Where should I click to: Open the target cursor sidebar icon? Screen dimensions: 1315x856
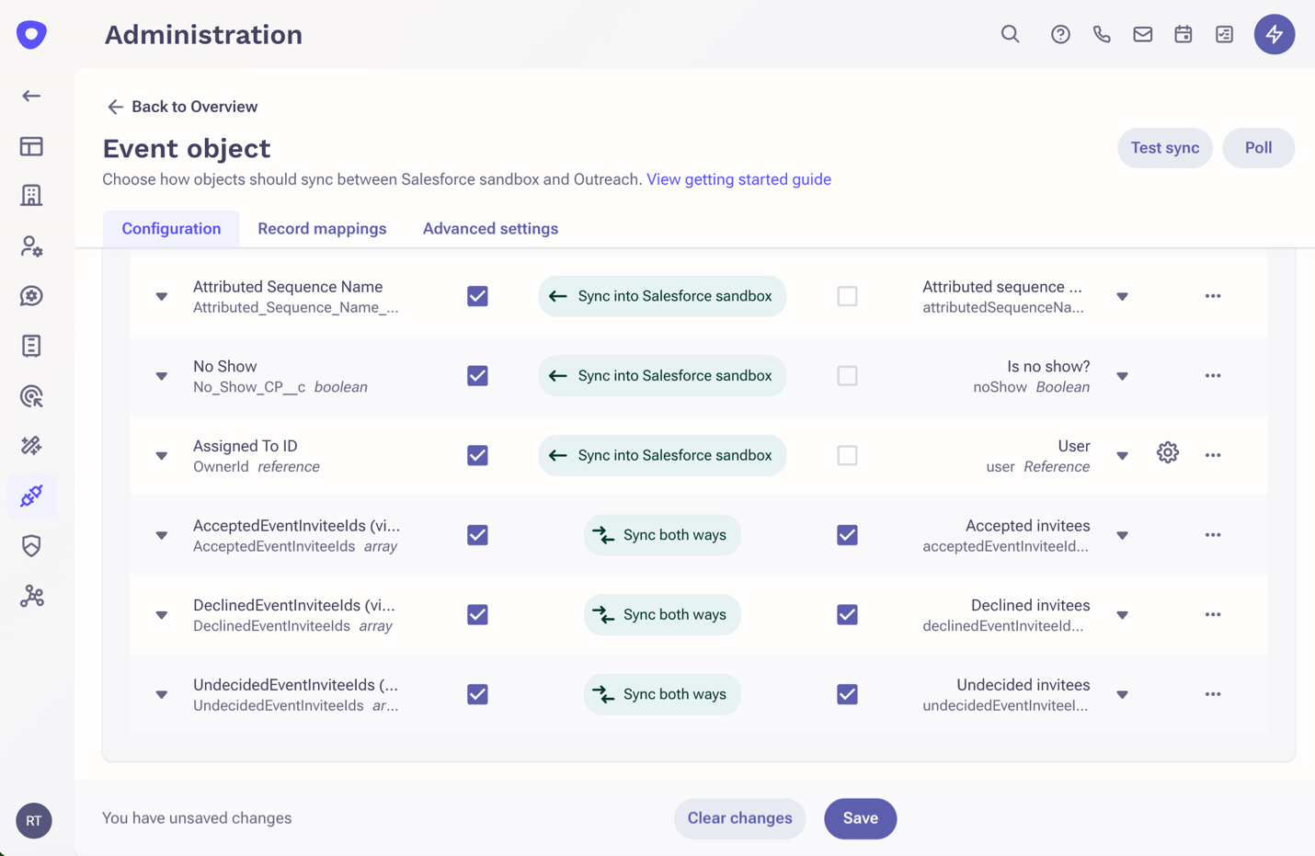click(x=31, y=396)
